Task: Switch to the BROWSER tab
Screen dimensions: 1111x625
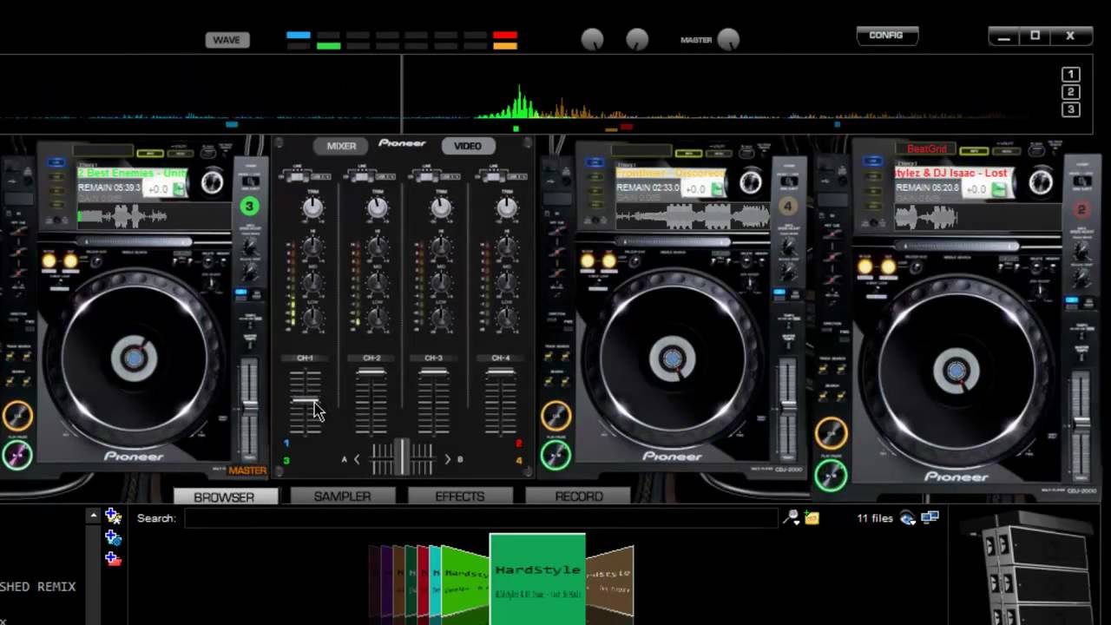Action: [224, 497]
